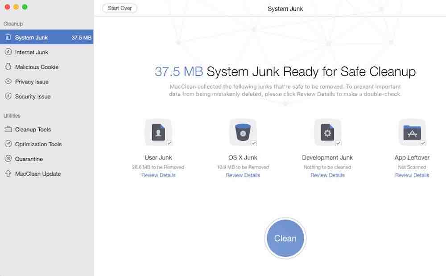446x276 pixels.
Task: Open Cleanup Tools utilities
Action: pos(47,129)
